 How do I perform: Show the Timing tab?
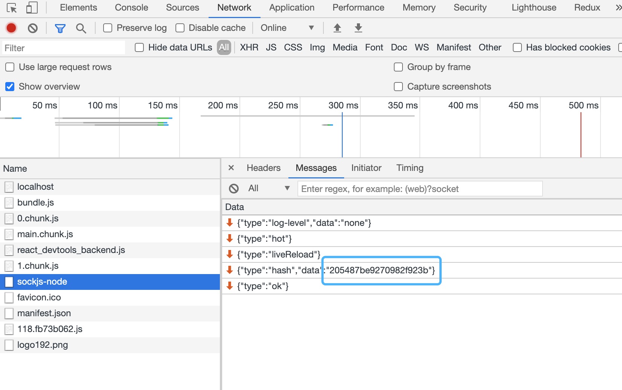point(410,168)
